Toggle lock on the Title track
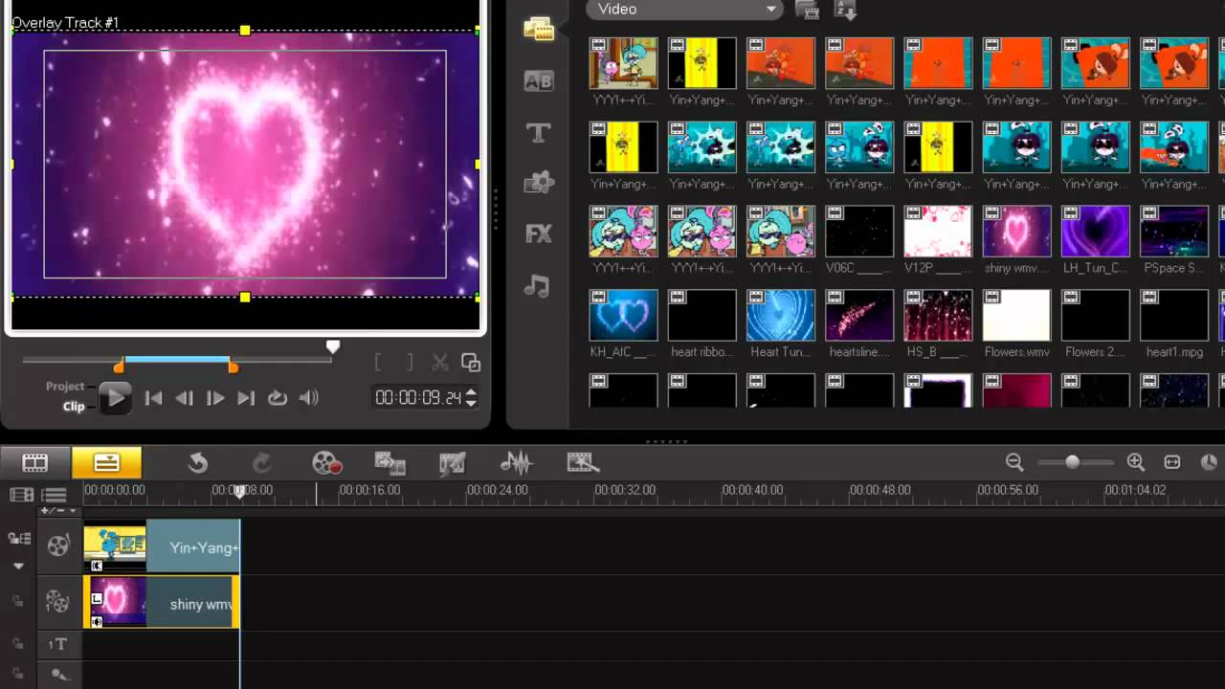 [17, 645]
